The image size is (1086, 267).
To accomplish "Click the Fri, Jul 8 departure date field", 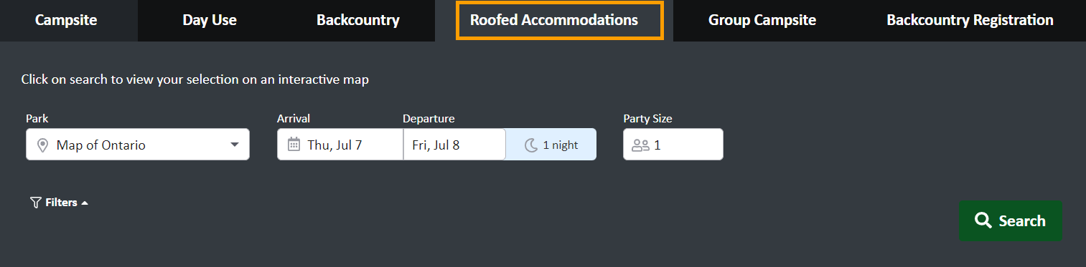I will [454, 145].
